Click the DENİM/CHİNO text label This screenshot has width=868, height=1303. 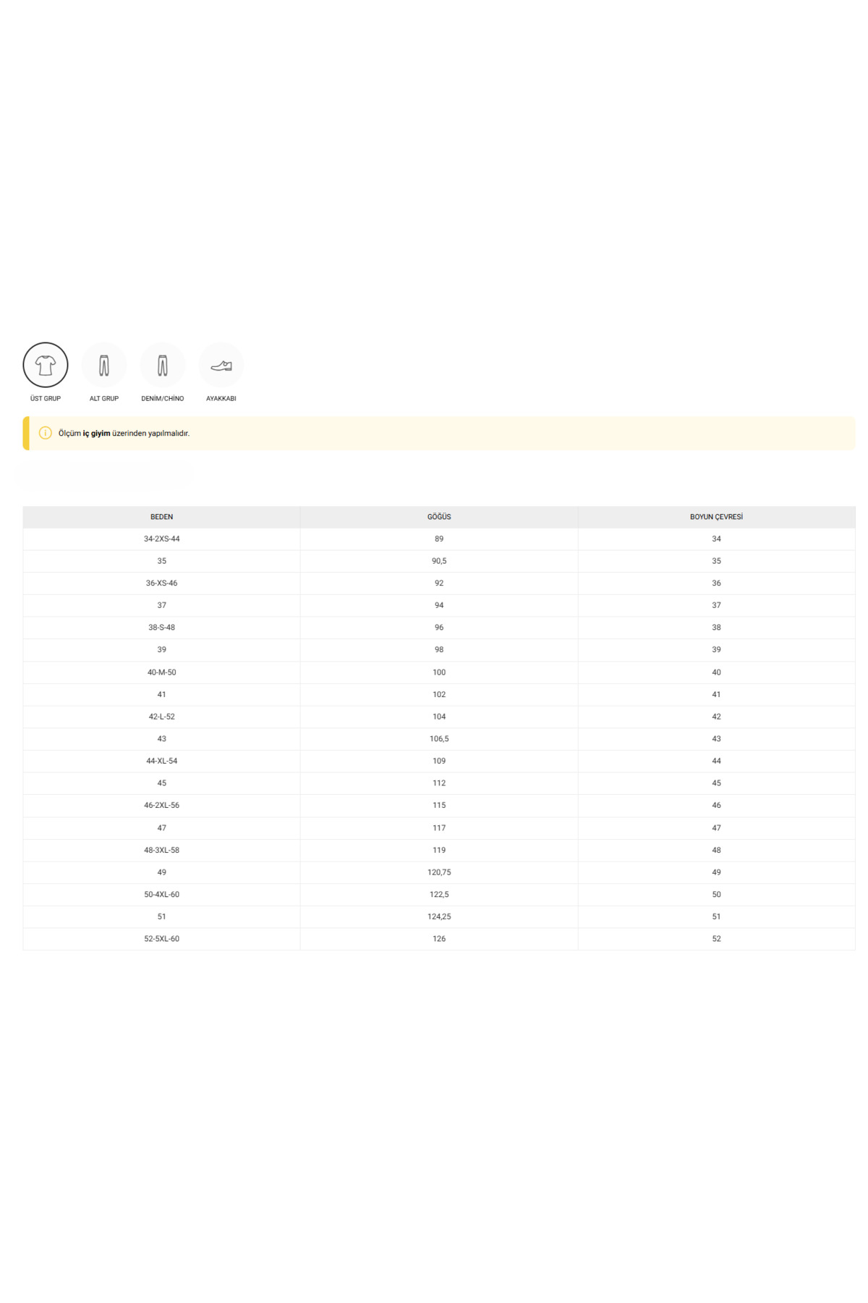point(163,399)
